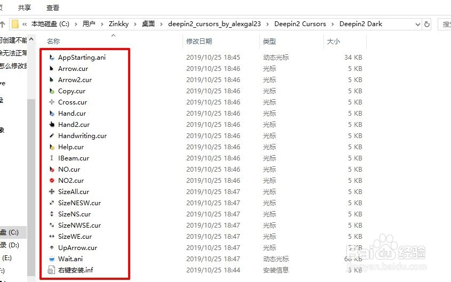Navigate to 本地磁盘 (C:) breadcrumb

[50, 24]
